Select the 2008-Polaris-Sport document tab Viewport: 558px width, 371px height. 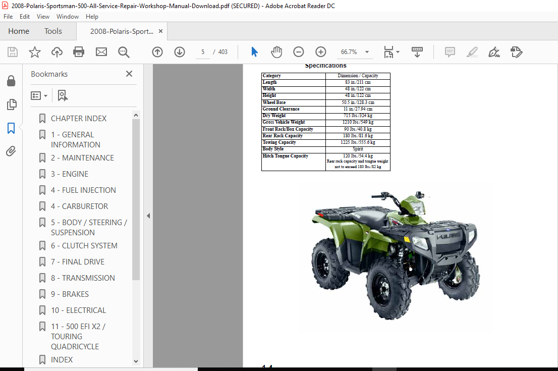click(x=122, y=31)
